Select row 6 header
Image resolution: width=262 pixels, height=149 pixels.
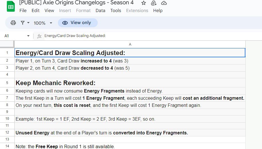[7, 91]
